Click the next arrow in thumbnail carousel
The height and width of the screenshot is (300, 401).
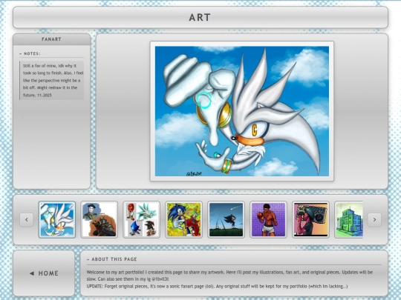coord(374,220)
